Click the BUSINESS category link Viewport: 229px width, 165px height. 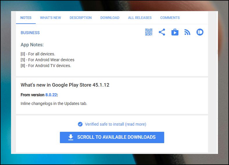pyautogui.click(x=30, y=33)
